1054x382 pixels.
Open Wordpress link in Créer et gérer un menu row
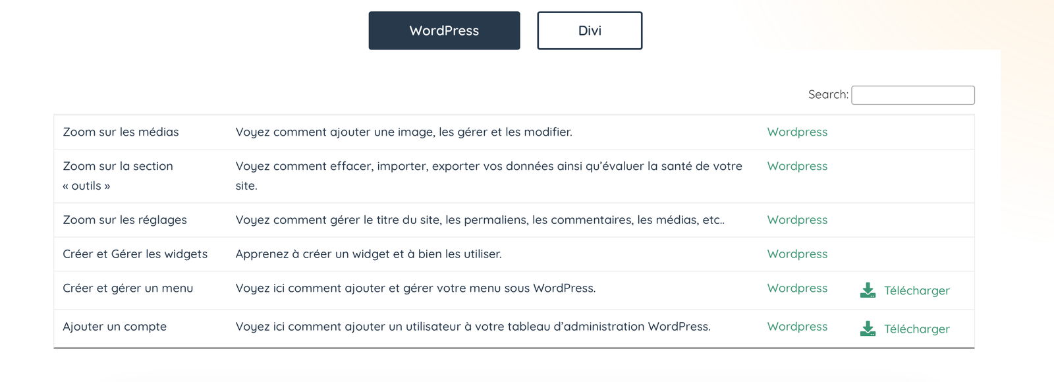(797, 288)
